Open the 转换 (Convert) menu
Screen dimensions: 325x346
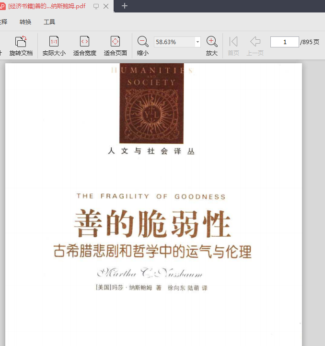[x=25, y=22]
